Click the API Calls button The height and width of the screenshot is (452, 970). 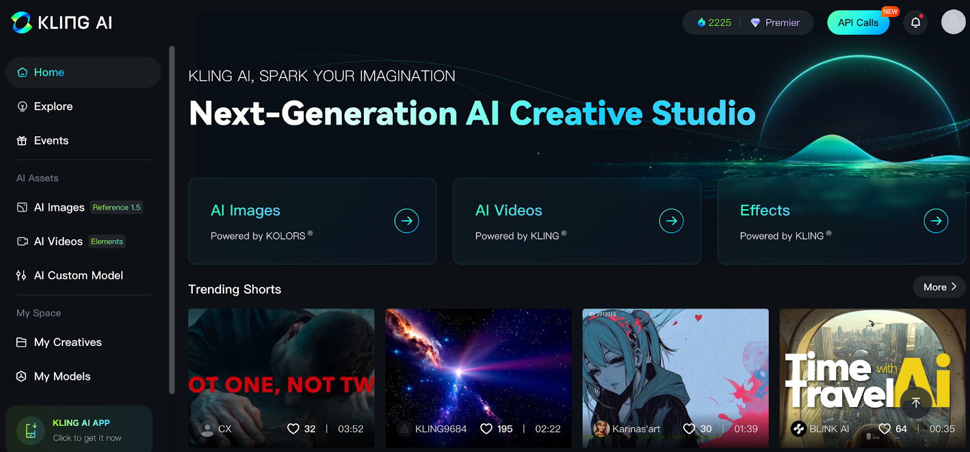coord(858,22)
